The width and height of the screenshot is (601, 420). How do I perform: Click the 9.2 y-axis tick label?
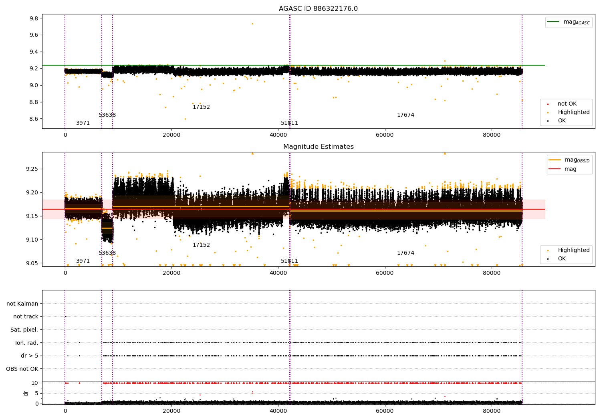(x=34, y=69)
